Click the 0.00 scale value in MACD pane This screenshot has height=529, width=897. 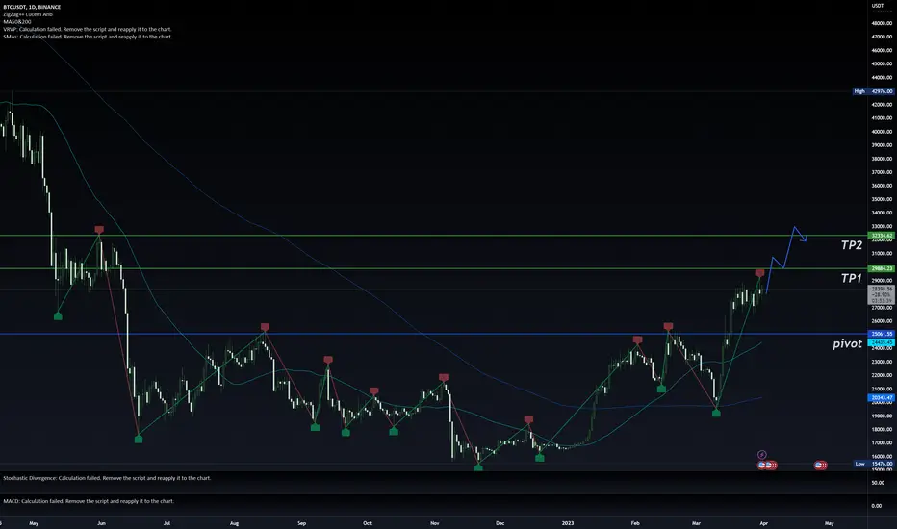[x=876, y=506]
